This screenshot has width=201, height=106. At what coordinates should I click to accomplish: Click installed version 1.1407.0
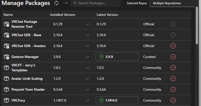60,100
